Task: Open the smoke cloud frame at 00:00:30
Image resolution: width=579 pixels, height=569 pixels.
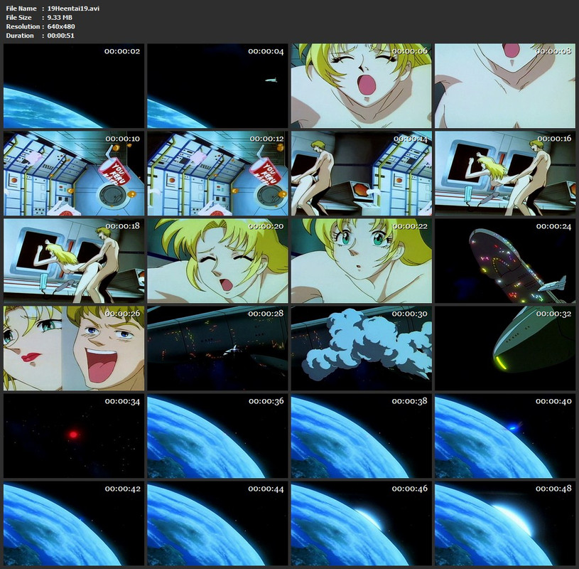Action: pyautogui.click(x=361, y=349)
